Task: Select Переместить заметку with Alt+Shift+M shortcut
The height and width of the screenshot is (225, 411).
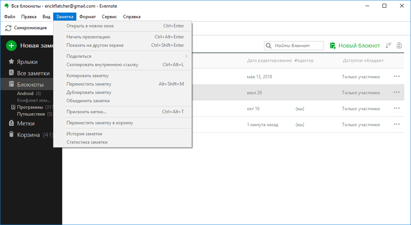Action: [x=123, y=84]
